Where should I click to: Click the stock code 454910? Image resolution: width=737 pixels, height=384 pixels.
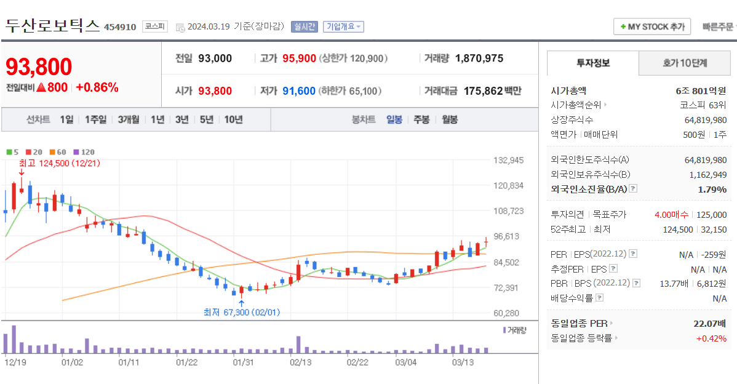coord(120,27)
